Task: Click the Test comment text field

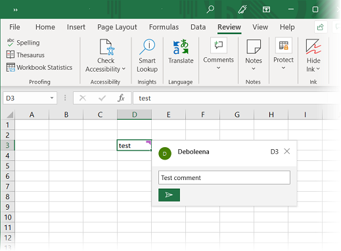Action: [x=224, y=177]
